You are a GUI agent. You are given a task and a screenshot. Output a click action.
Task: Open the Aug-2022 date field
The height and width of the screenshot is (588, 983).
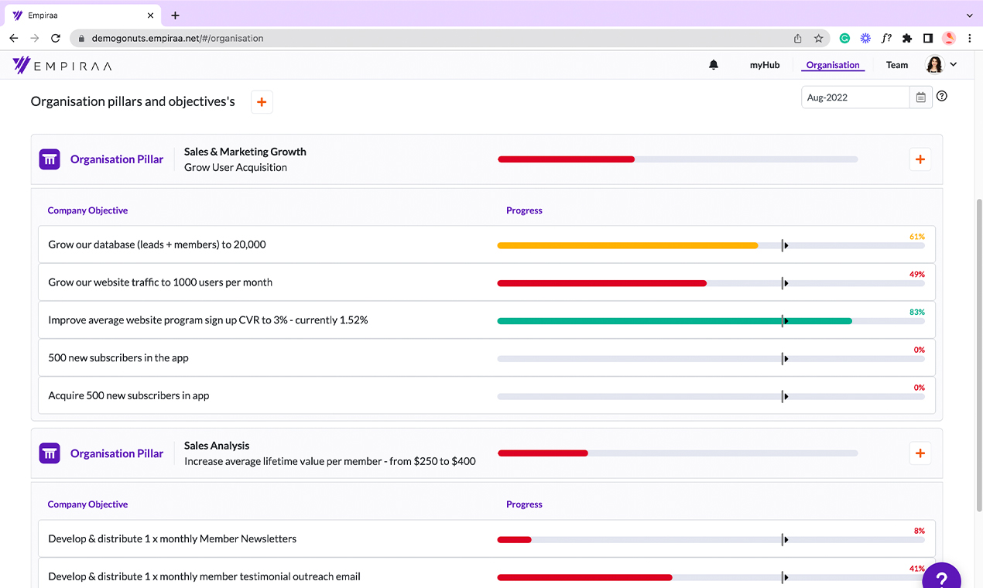click(x=855, y=97)
